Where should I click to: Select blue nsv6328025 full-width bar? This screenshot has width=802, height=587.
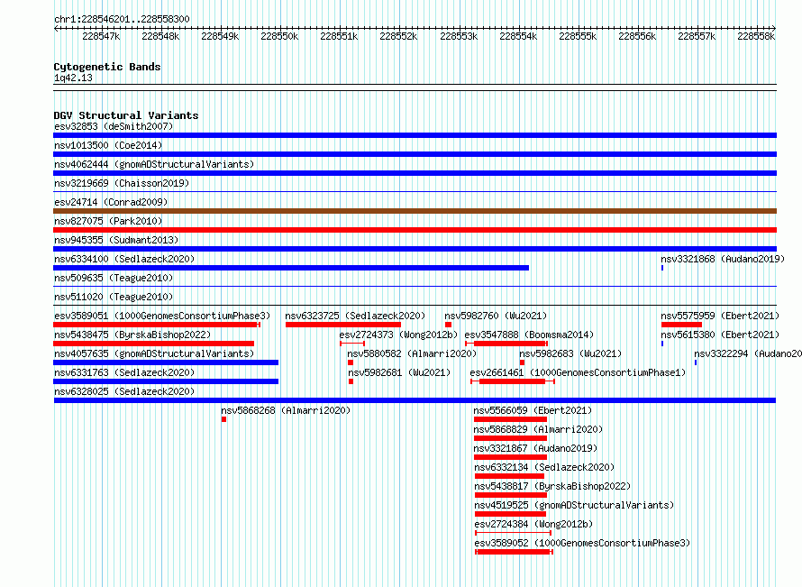415,400
